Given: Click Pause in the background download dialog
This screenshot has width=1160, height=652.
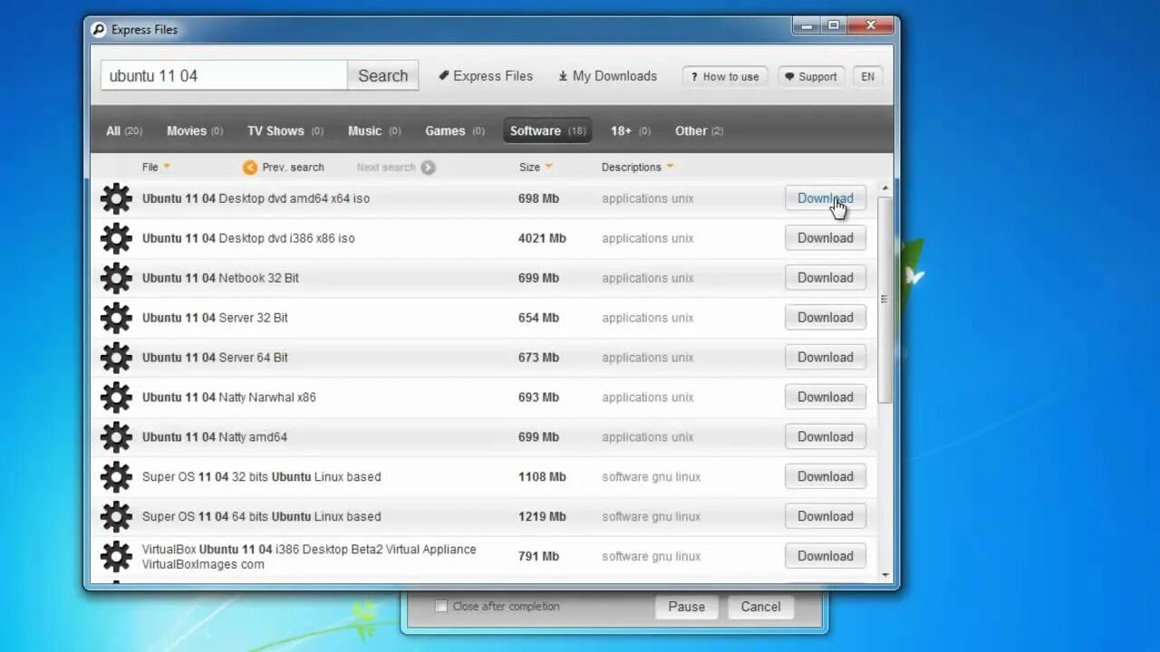Looking at the screenshot, I should click(x=686, y=608).
